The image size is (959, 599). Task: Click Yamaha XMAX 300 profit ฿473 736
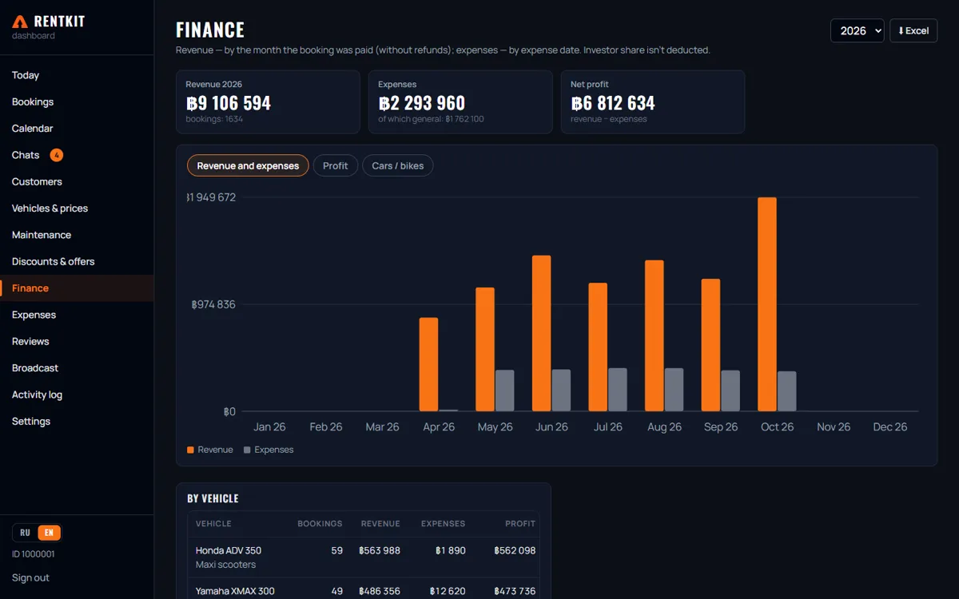[x=515, y=591]
